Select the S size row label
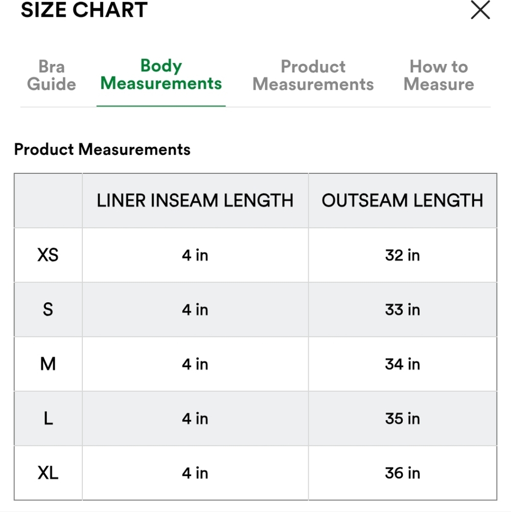The image size is (511, 512). coord(48,309)
